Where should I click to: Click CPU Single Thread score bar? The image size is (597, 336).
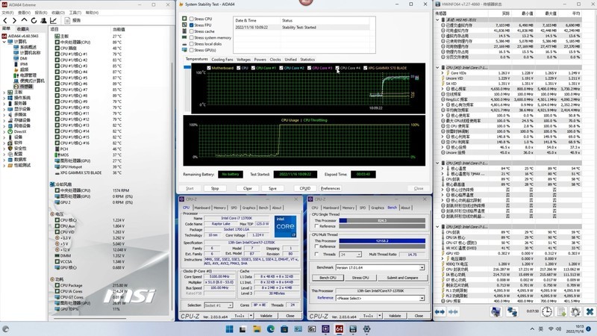click(x=382, y=220)
